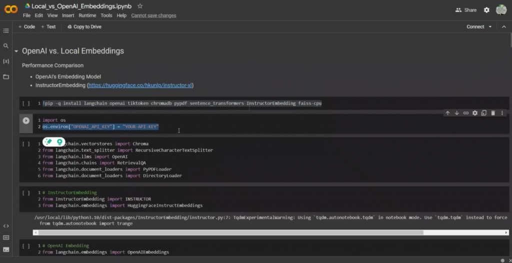Click "OpenAI's Embedding Model" bullet
512x263 pixels.
(x=68, y=77)
